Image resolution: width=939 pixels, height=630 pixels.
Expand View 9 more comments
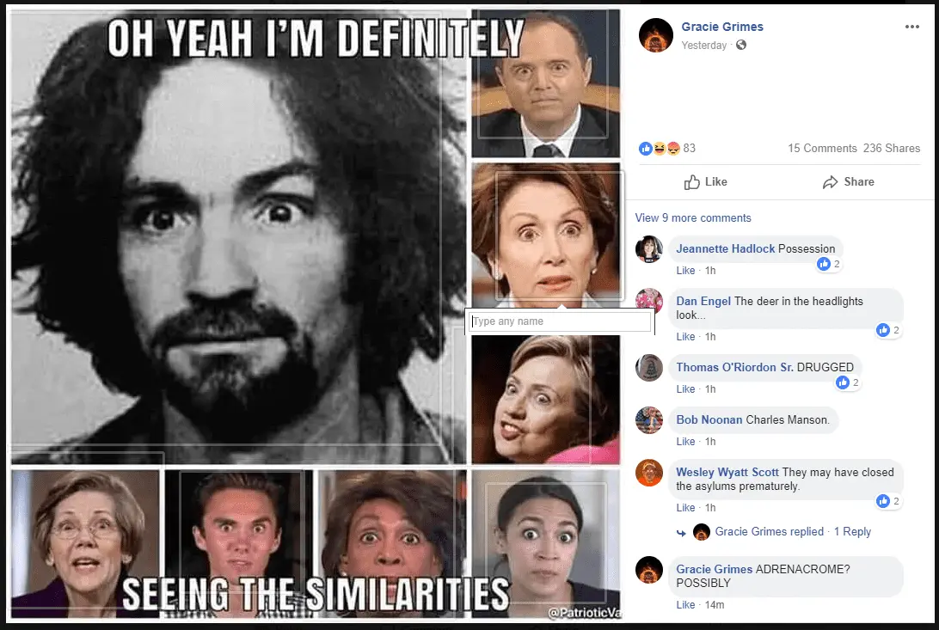[x=693, y=218]
